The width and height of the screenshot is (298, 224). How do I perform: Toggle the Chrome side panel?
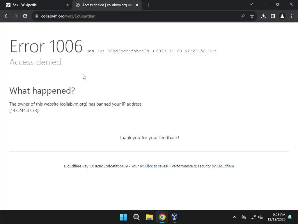click(x=273, y=16)
